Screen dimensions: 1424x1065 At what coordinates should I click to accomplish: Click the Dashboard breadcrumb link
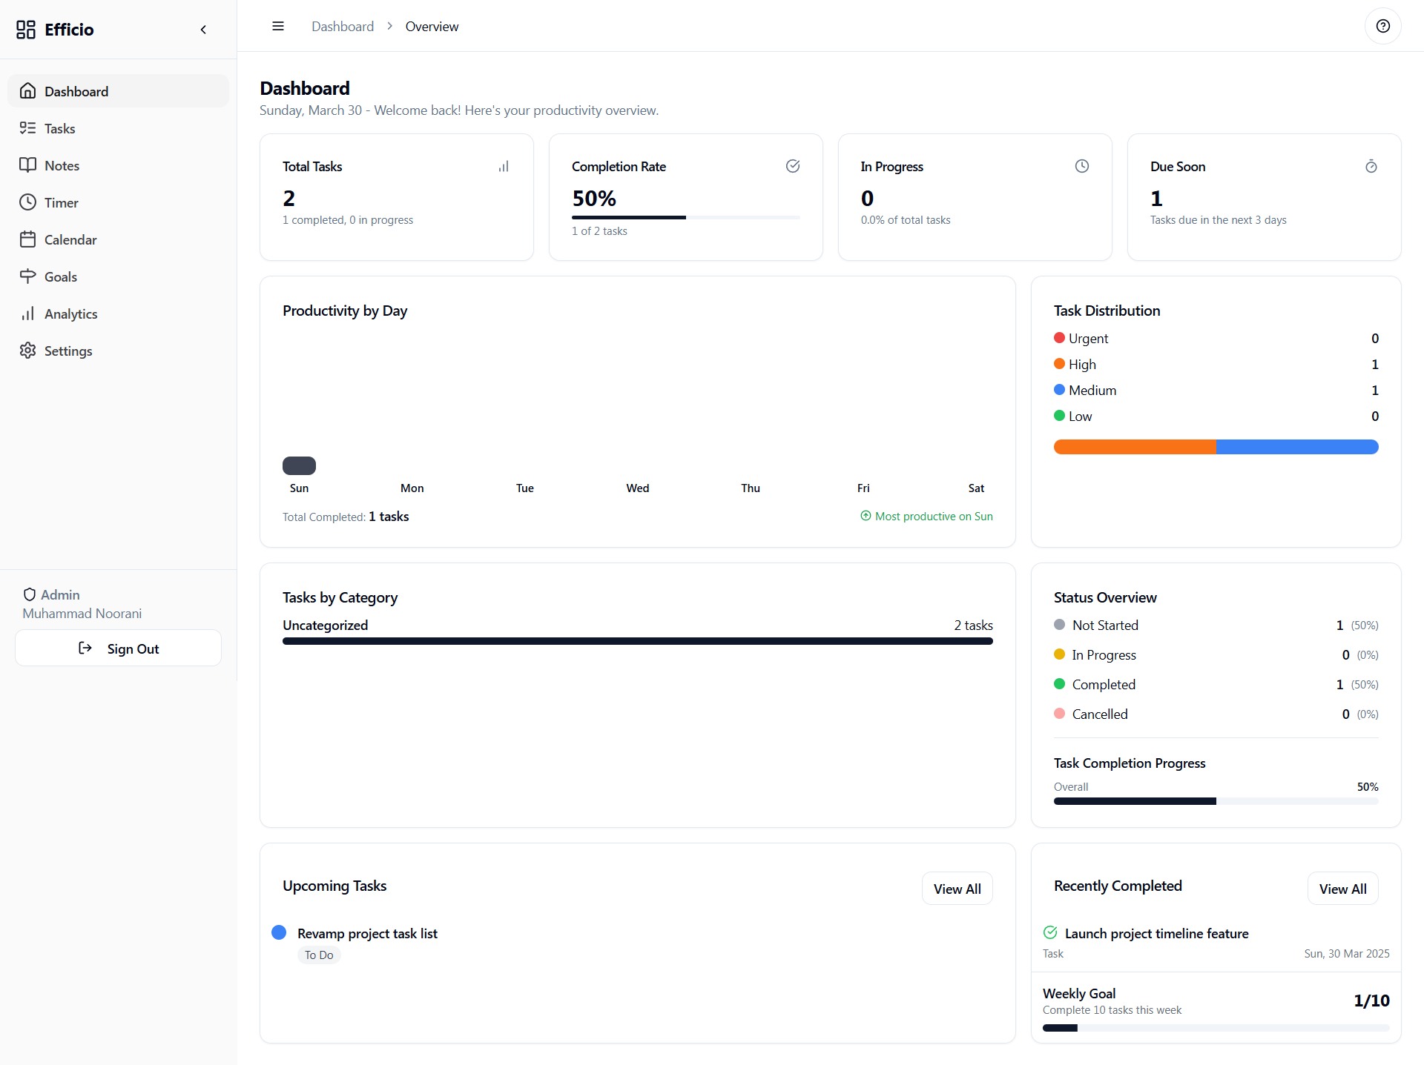coord(343,27)
